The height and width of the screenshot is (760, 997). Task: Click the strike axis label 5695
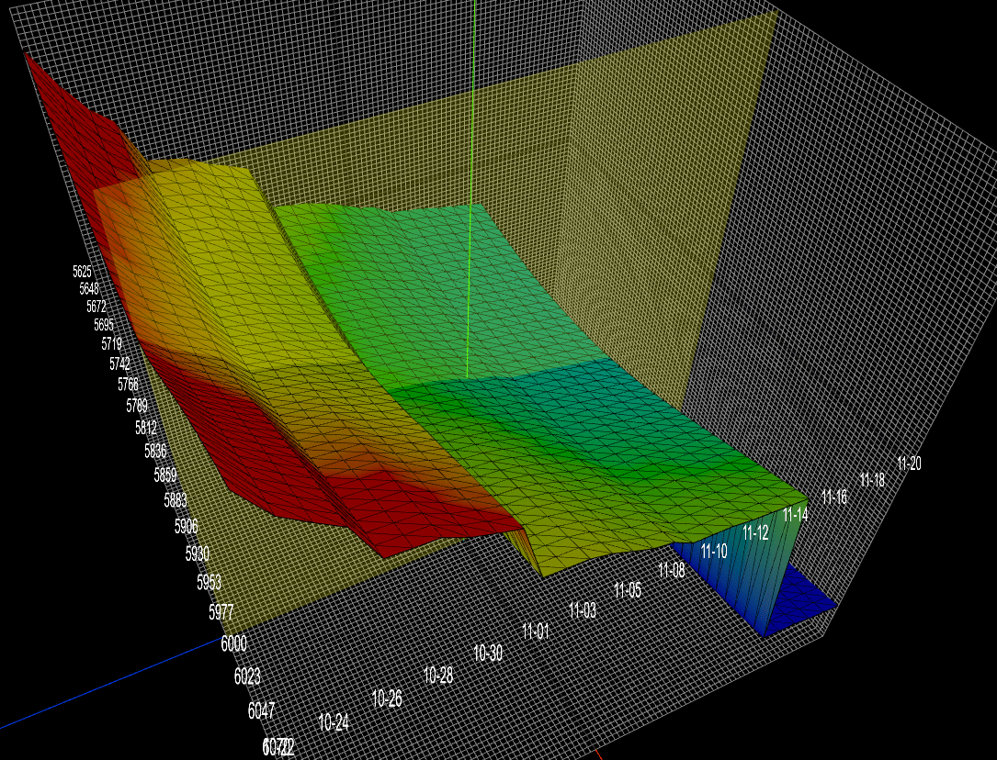(104, 325)
